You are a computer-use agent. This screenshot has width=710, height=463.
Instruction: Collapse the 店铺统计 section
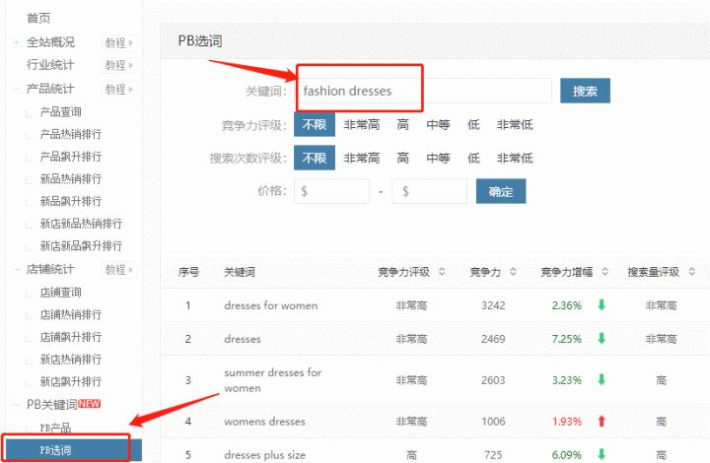tap(17, 270)
